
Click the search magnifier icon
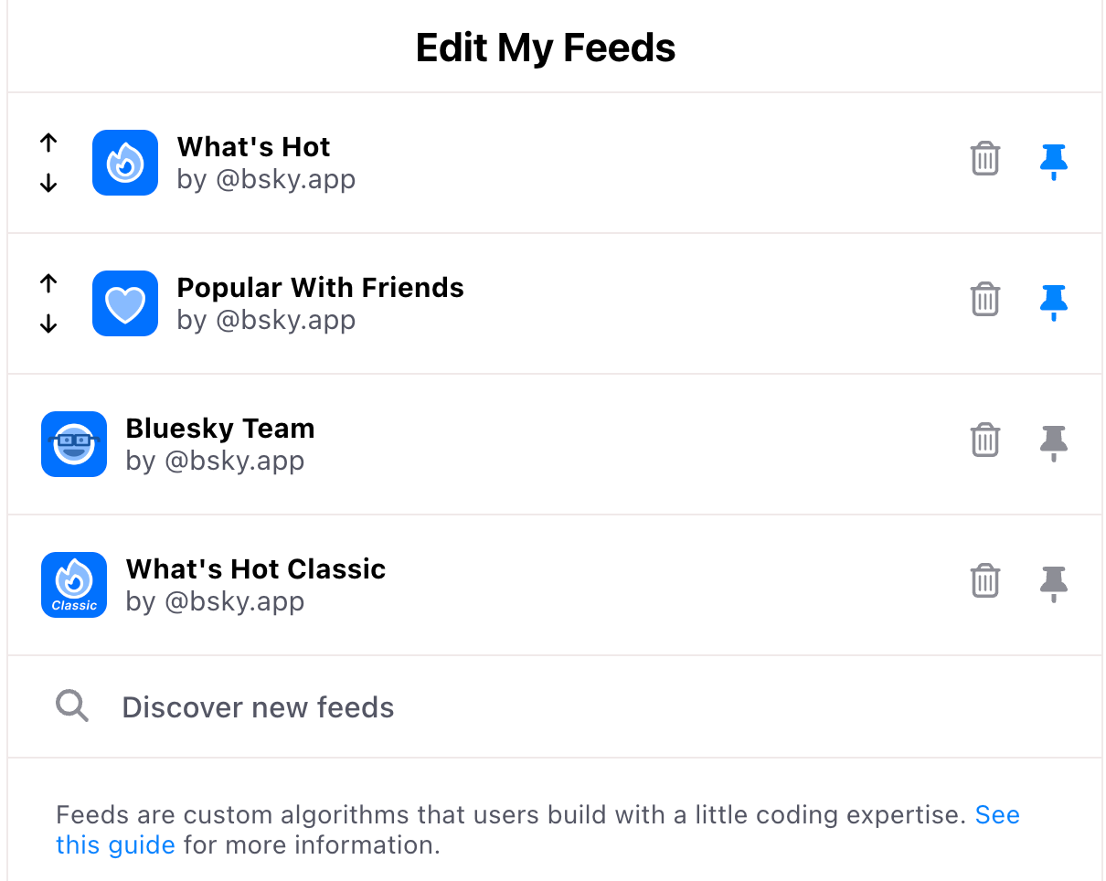pos(72,706)
